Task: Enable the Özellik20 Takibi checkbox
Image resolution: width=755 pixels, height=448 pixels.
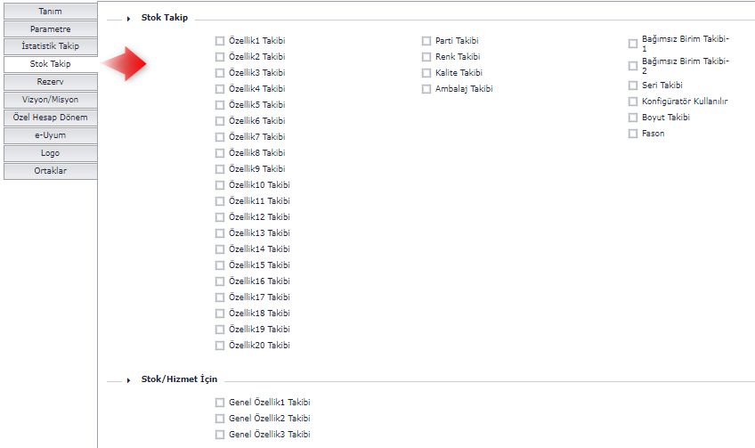Action: (220, 346)
